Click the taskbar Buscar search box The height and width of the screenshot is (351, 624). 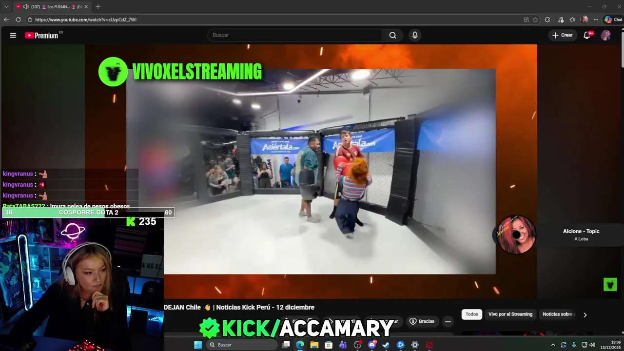[x=242, y=345]
